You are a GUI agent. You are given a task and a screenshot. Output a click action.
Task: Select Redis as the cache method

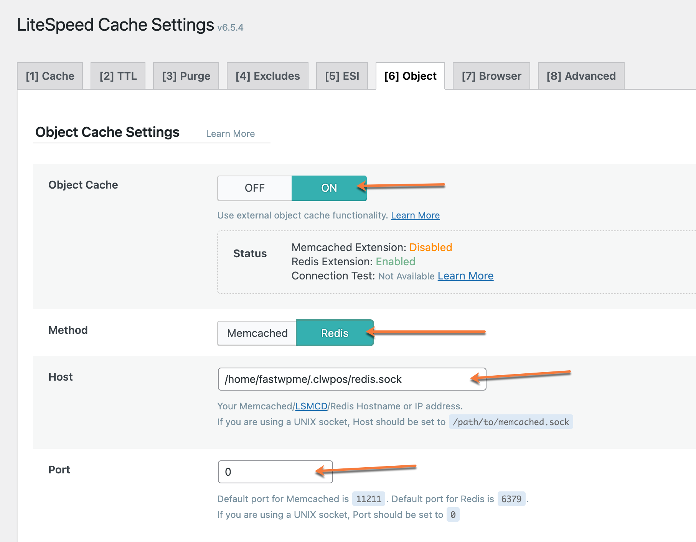coord(335,333)
